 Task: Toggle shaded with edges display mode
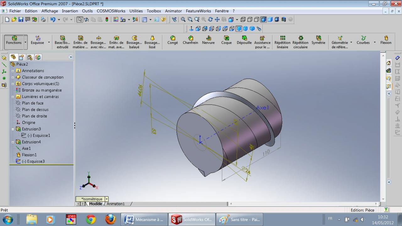pyautogui.click(x=263, y=19)
